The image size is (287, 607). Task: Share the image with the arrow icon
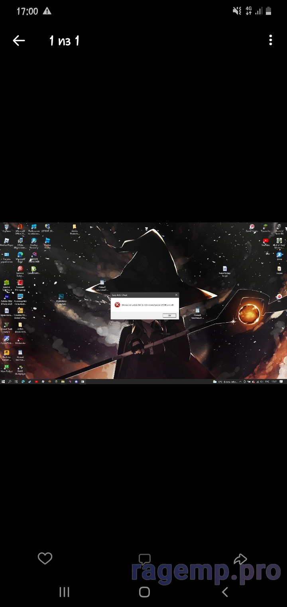coord(240,559)
